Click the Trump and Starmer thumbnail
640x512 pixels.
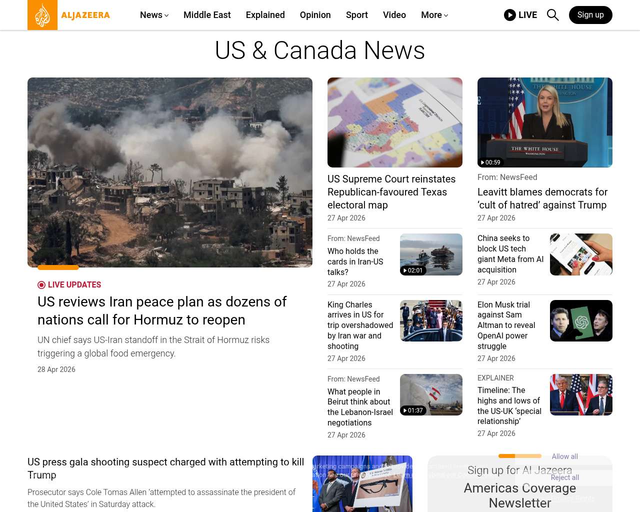(581, 394)
